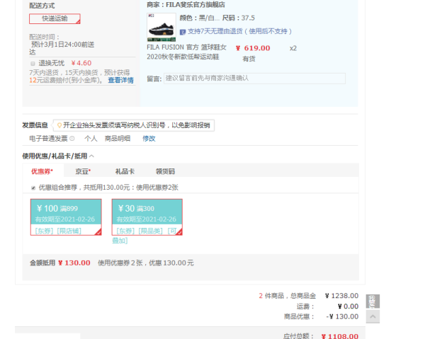Click the back-to-top arrow button
The height and width of the screenshot is (339, 425).
point(373,316)
